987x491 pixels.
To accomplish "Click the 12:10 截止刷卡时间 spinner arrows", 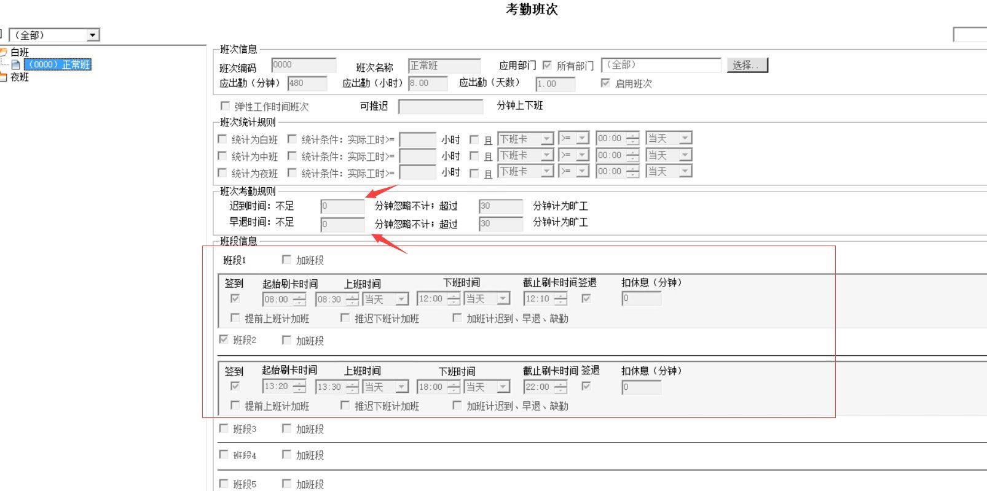I will [x=560, y=299].
